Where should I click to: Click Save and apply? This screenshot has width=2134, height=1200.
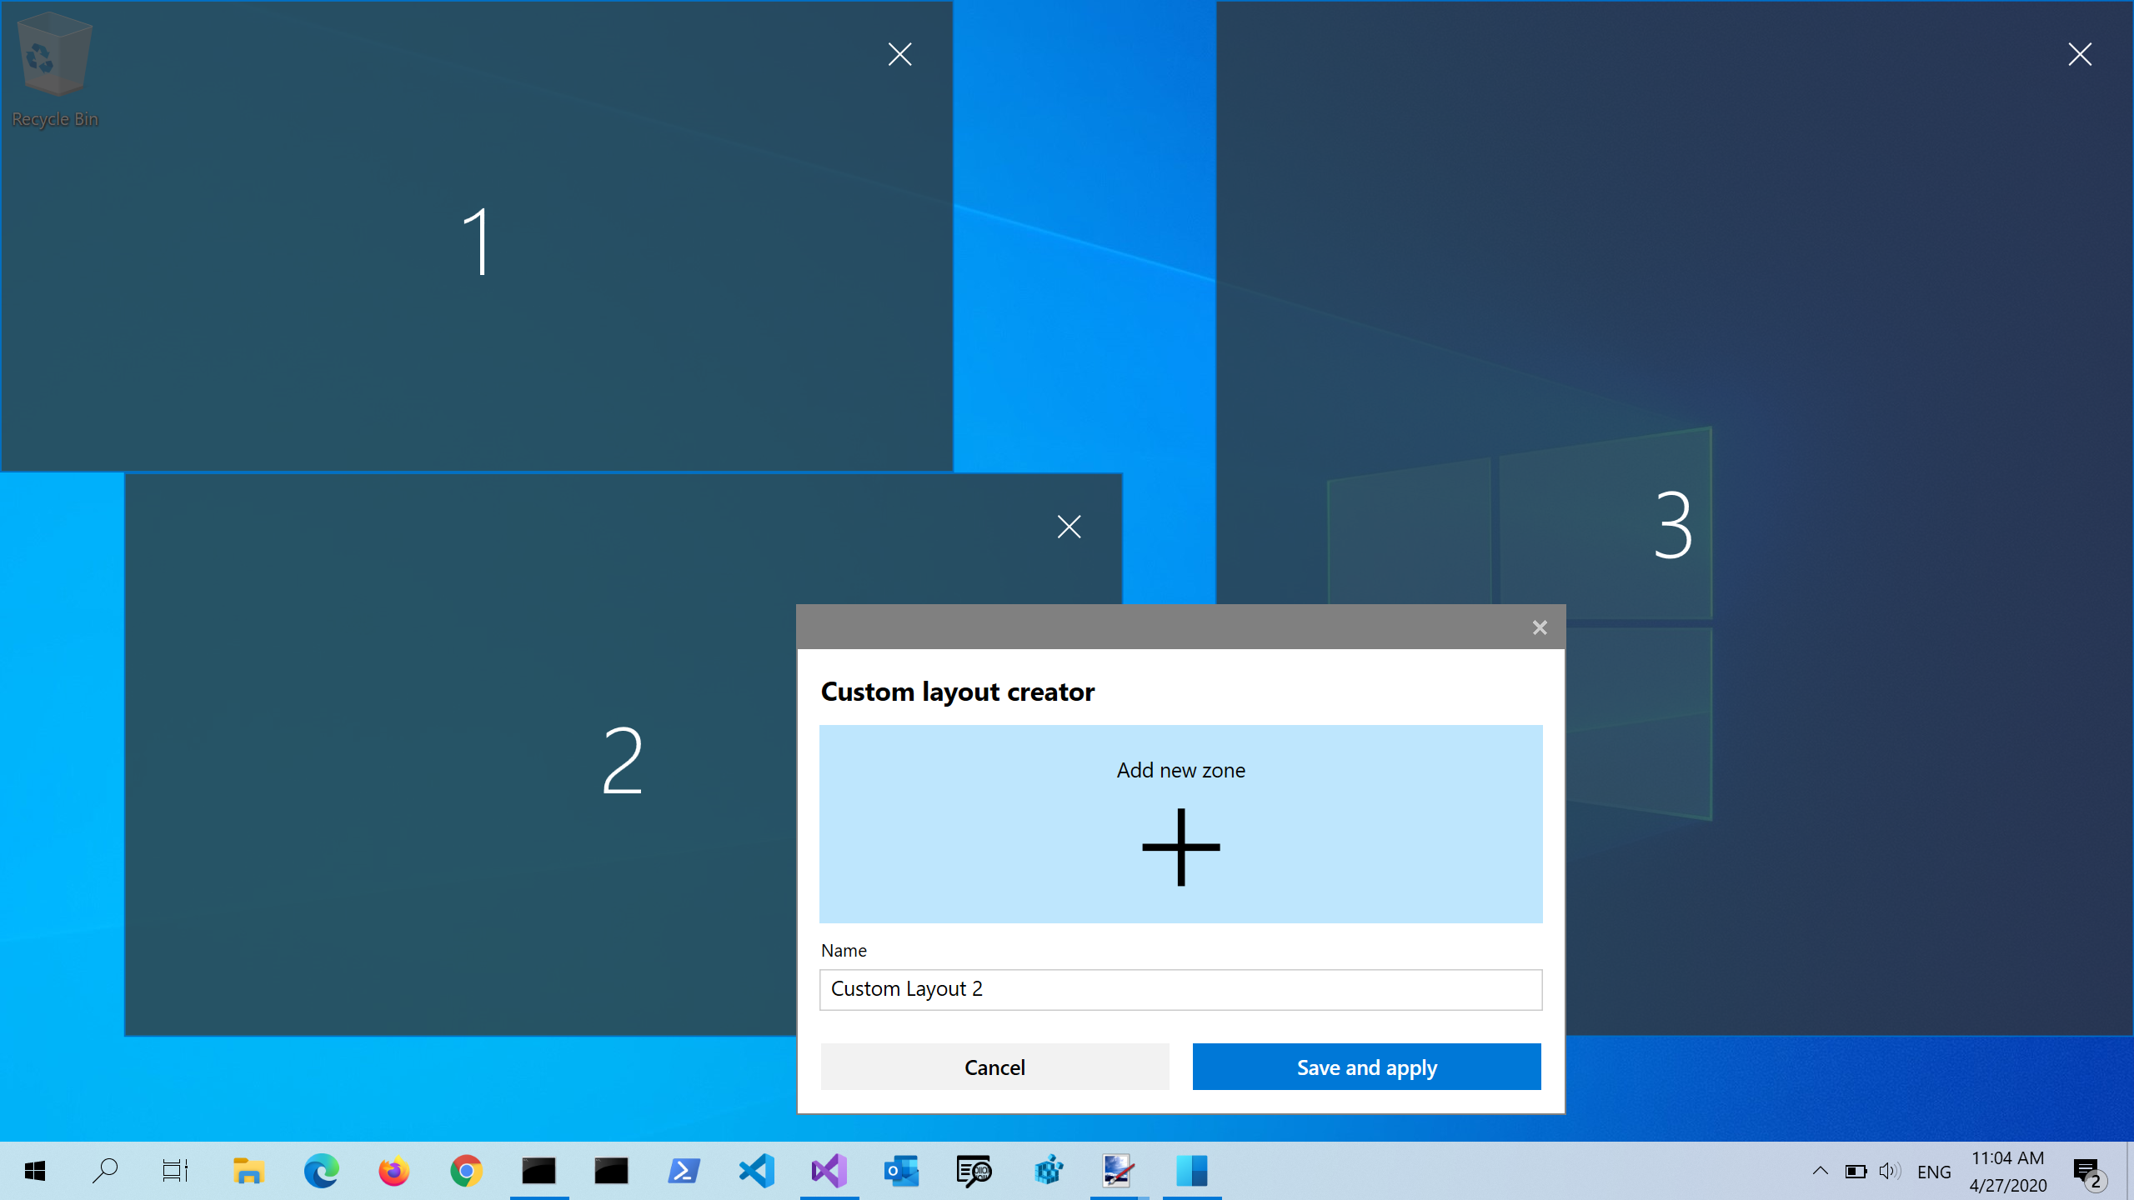point(1366,1067)
